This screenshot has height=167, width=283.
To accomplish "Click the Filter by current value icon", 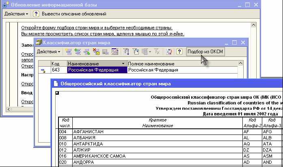I will (136, 52).
